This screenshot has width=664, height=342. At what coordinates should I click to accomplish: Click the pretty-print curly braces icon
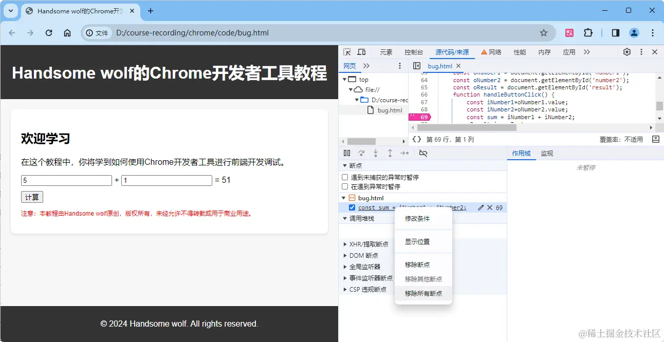coord(417,139)
